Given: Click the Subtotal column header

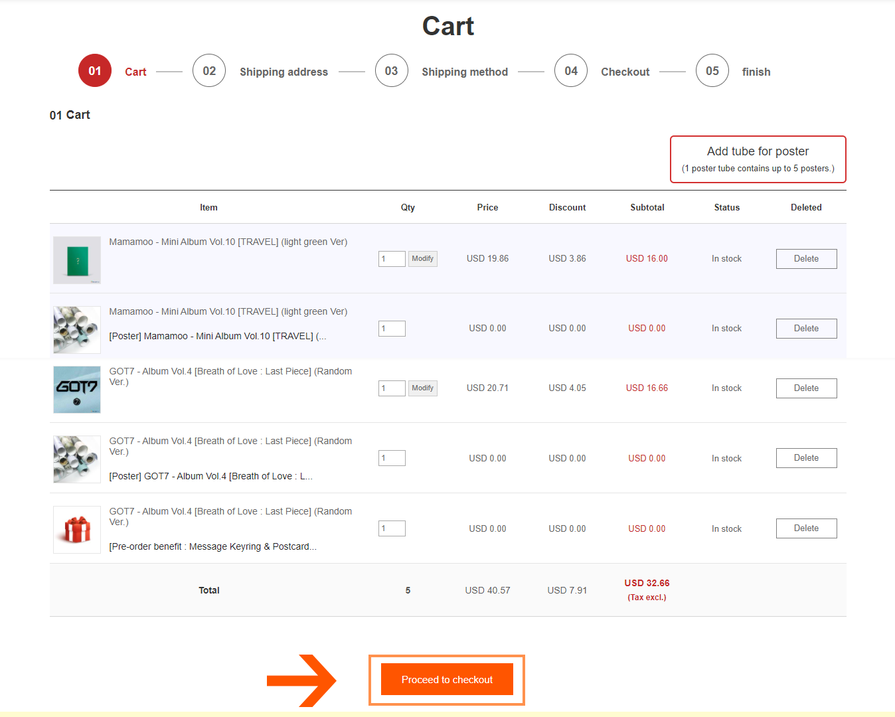Looking at the screenshot, I should [x=647, y=207].
